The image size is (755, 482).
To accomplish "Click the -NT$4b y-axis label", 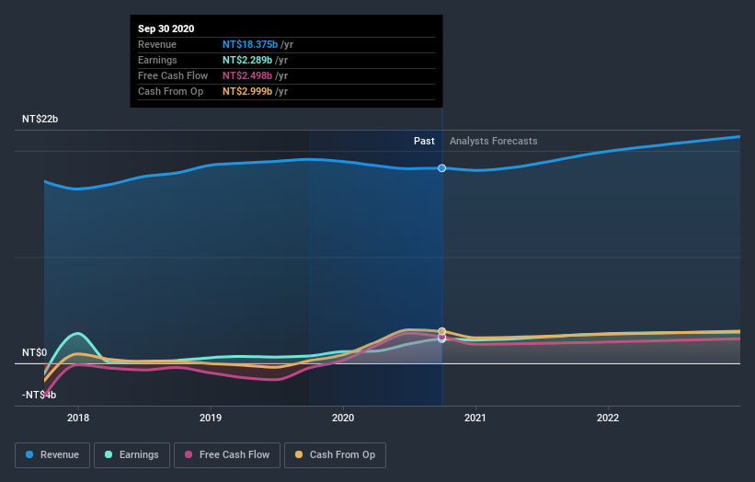I will point(39,395).
